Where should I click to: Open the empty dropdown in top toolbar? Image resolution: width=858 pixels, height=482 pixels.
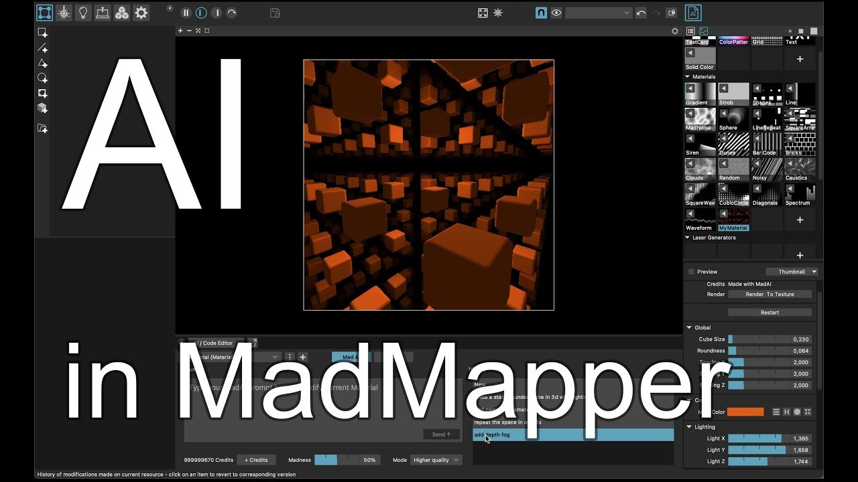coord(599,13)
